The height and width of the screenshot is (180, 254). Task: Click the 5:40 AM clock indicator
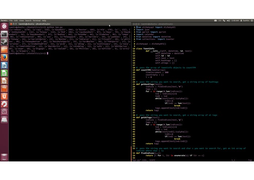(x=235, y=20)
